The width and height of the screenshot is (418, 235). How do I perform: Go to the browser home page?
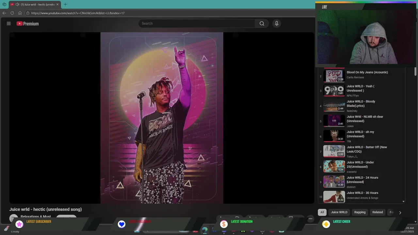20,13
